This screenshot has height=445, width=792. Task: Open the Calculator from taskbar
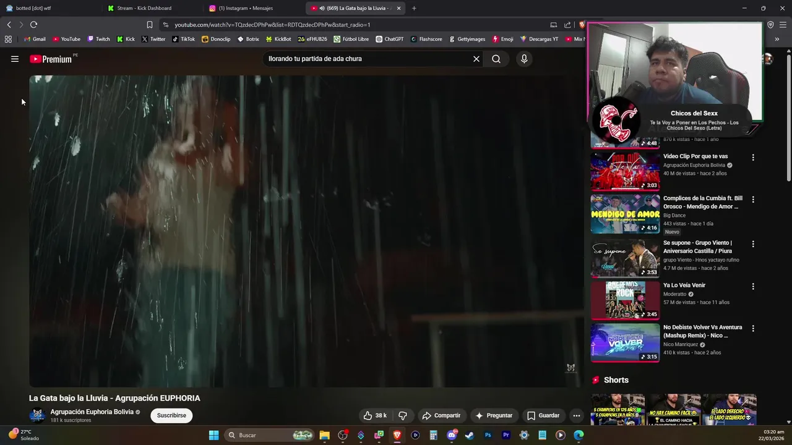pos(433,435)
